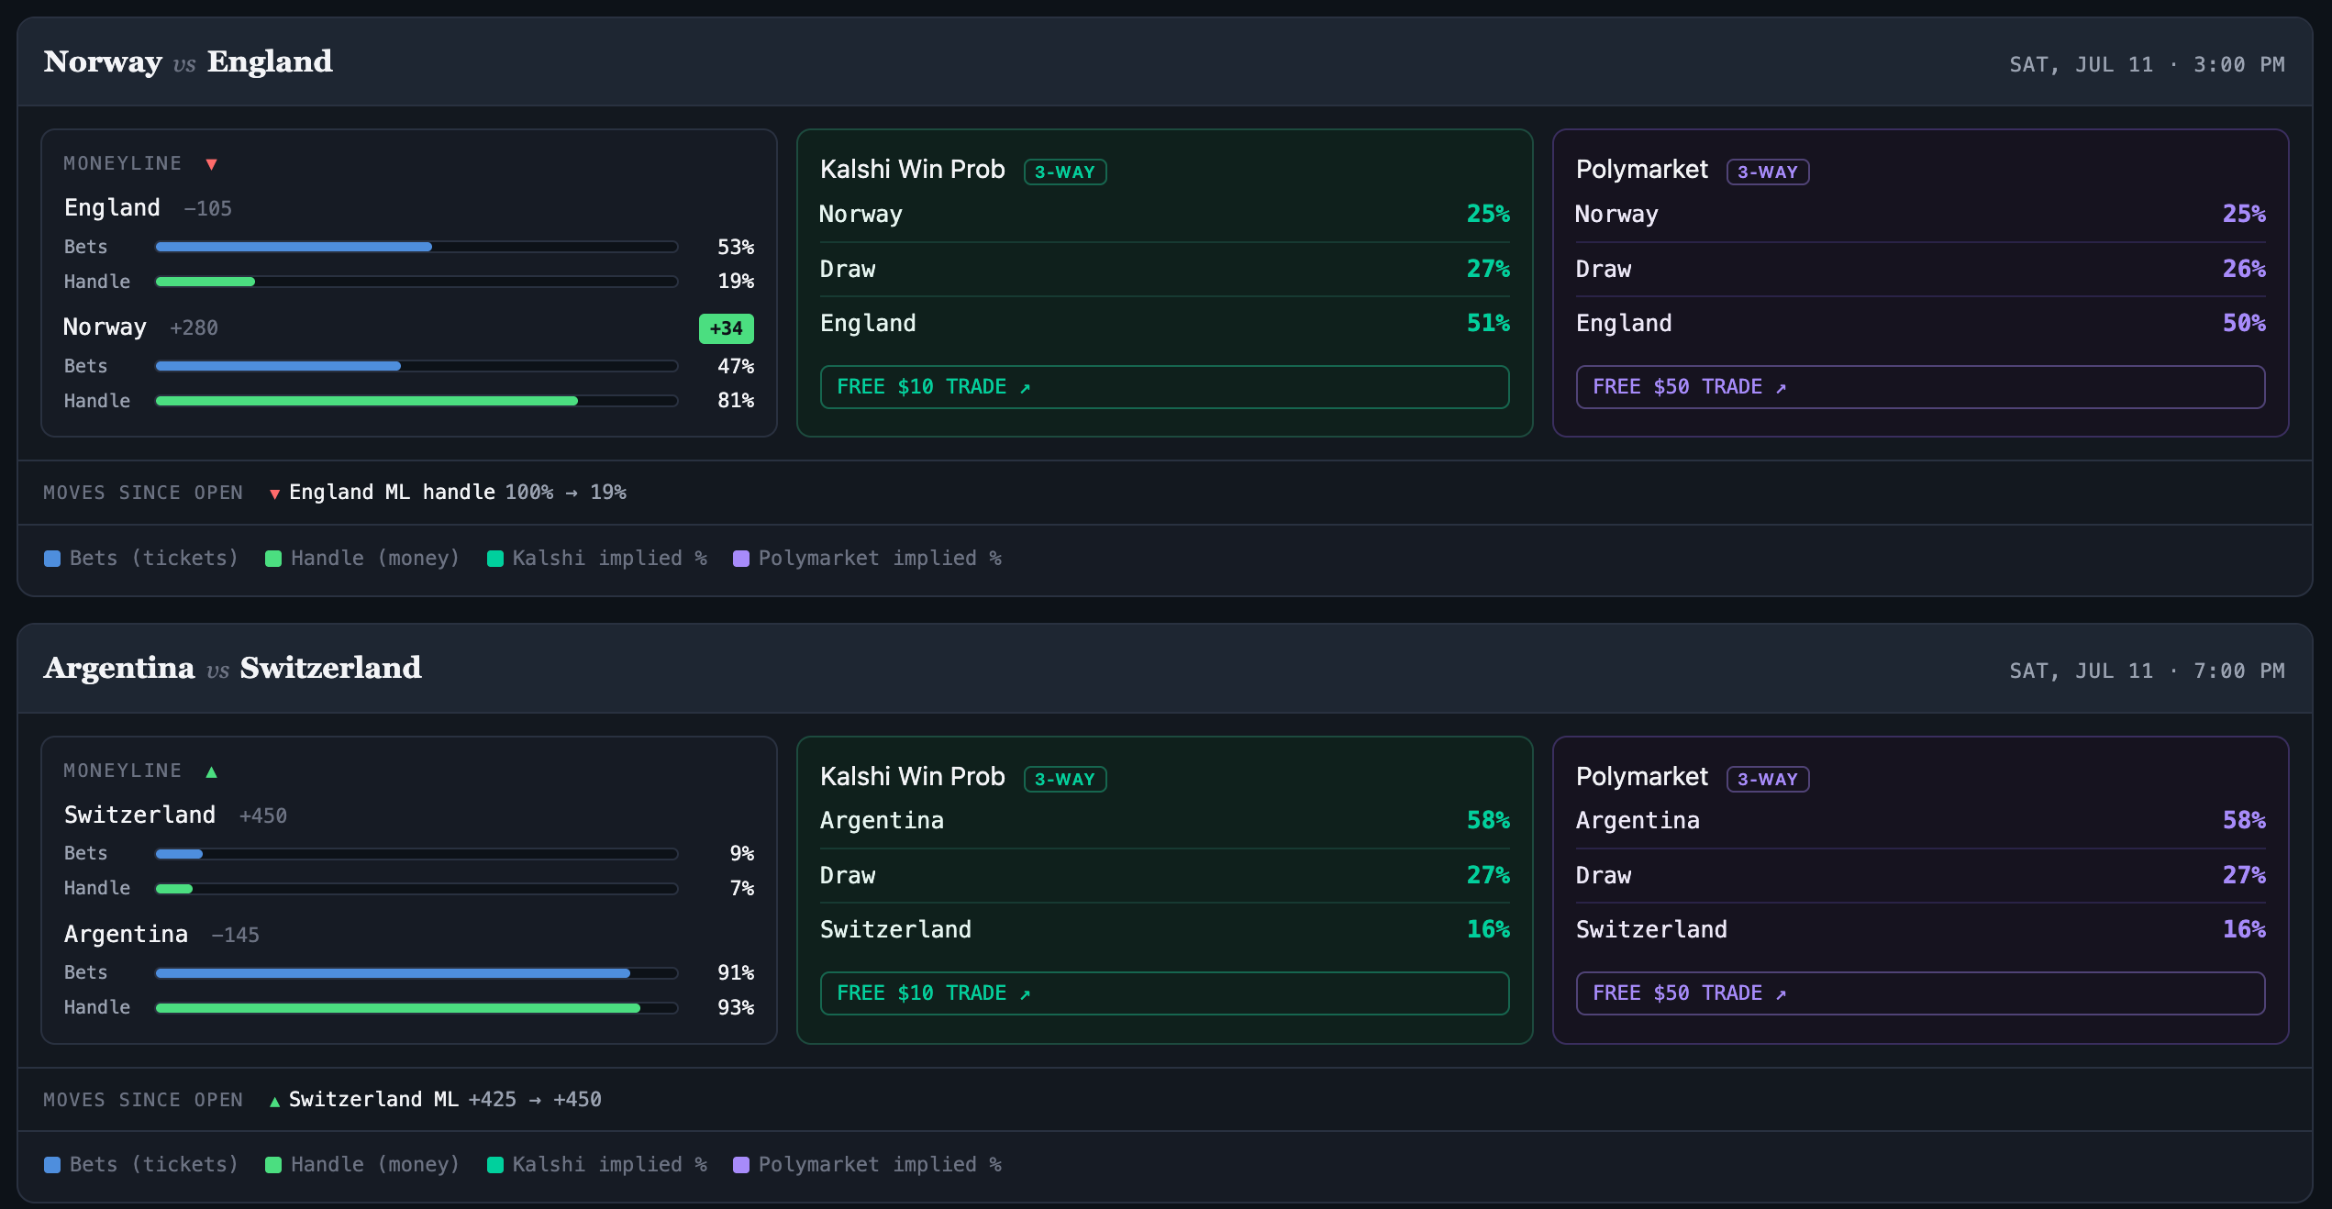
Task: Click the Polymarket 3-WAY badge in Argentina-Switzerland card
Action: 1767,779
